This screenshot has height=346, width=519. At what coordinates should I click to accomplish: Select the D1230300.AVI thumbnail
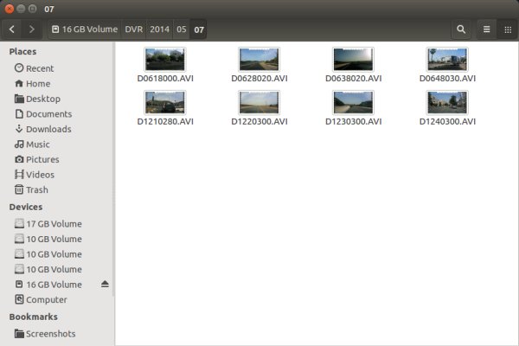tap(353, 102)
